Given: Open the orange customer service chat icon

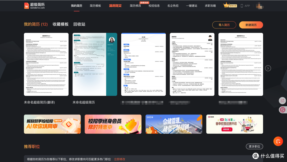Looking at the screenshot, I should pos(278,141).
